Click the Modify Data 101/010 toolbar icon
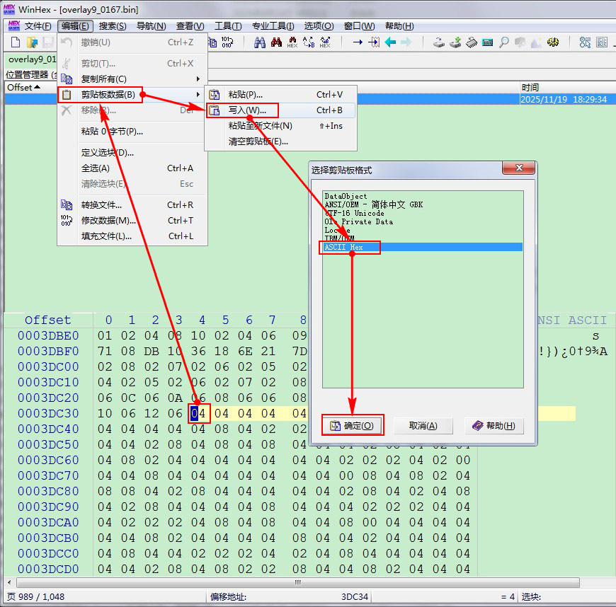This screenshot has height=607, width=616. (227, 42)
